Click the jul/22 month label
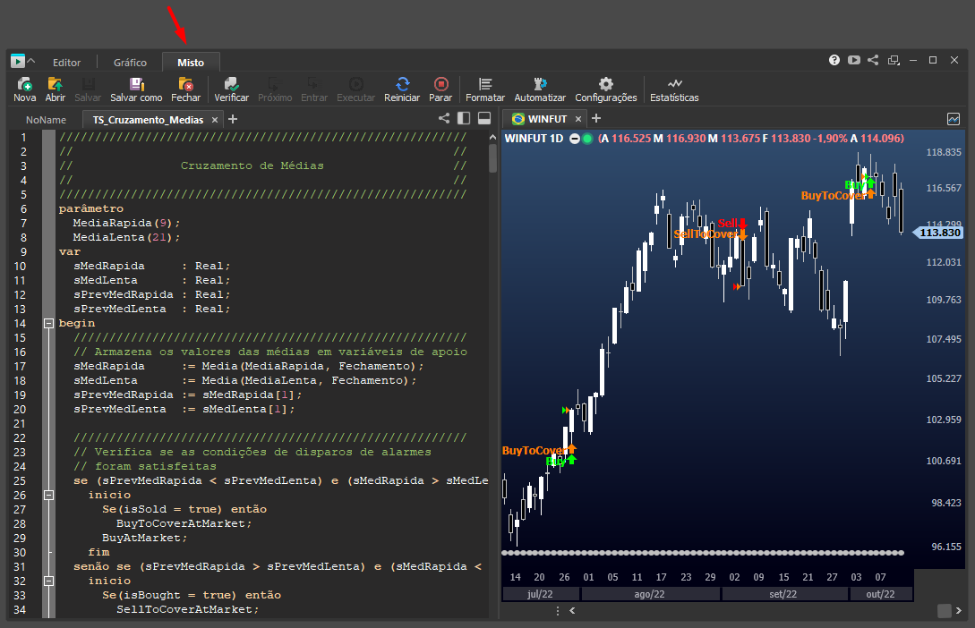 [540, 594]
